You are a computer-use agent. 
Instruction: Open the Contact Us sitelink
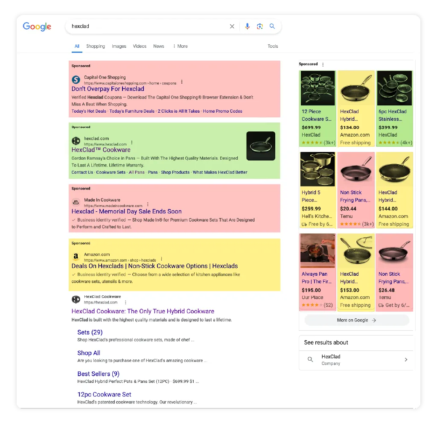(82, 172)
